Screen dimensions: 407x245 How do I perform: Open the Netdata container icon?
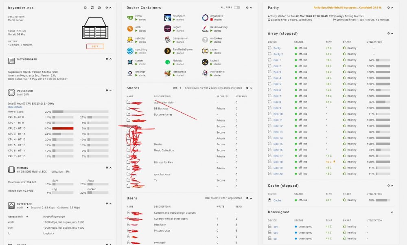click(168, 62)
